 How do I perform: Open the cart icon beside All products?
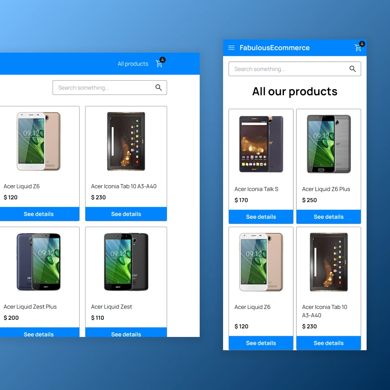(159, 64)
